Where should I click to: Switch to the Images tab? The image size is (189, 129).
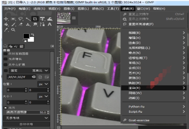click(21, 46)
